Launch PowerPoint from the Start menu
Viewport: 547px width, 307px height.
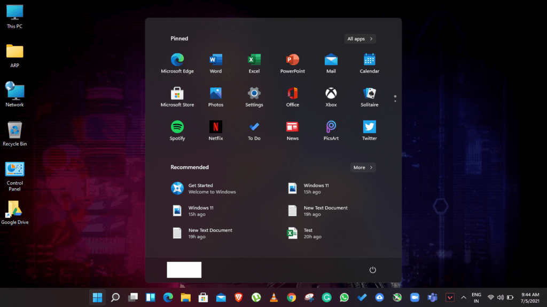coord(292,64)
